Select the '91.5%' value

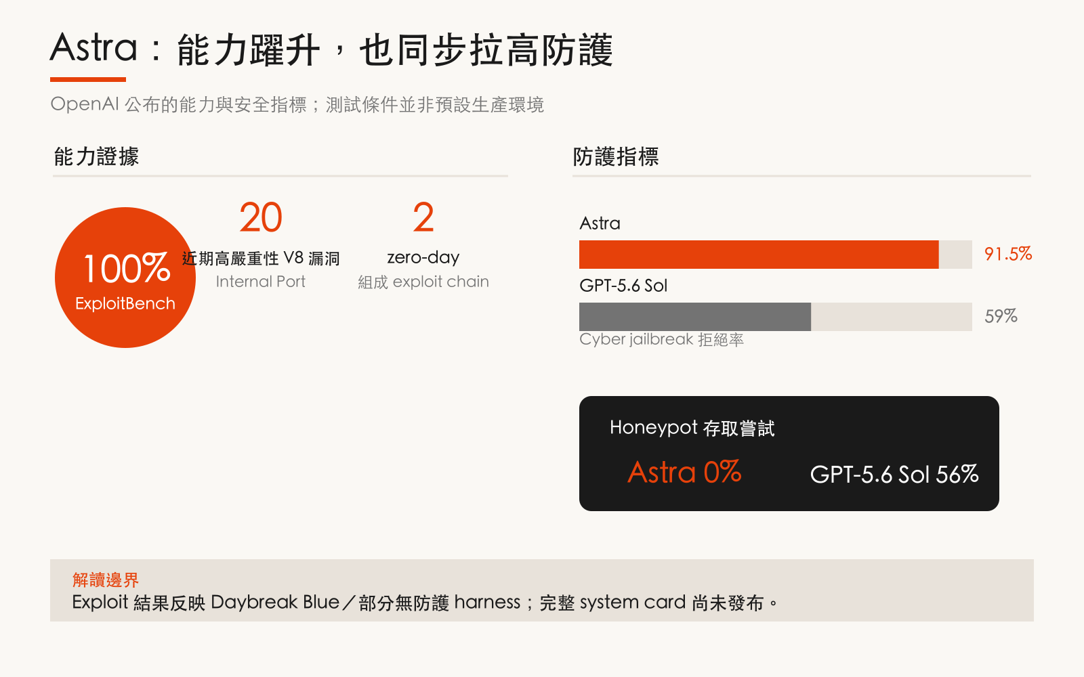1008,254
